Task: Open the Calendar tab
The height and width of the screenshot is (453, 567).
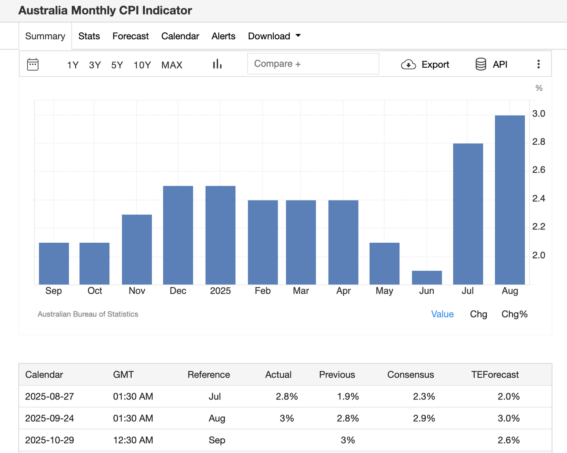Action: click(180, 36)
